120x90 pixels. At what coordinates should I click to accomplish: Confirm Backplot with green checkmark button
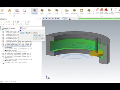(36, 39)
